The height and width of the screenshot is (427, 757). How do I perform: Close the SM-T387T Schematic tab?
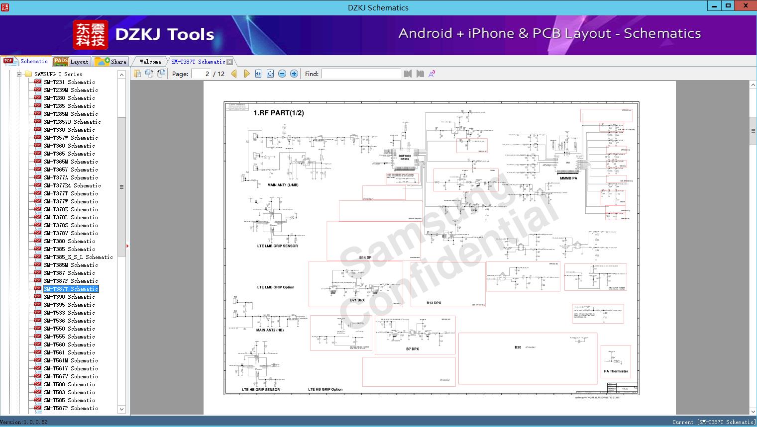point(229,62)
